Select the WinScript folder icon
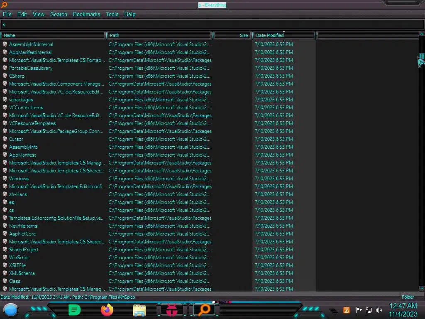Screen dimensions: 425x319 point(5,257)
